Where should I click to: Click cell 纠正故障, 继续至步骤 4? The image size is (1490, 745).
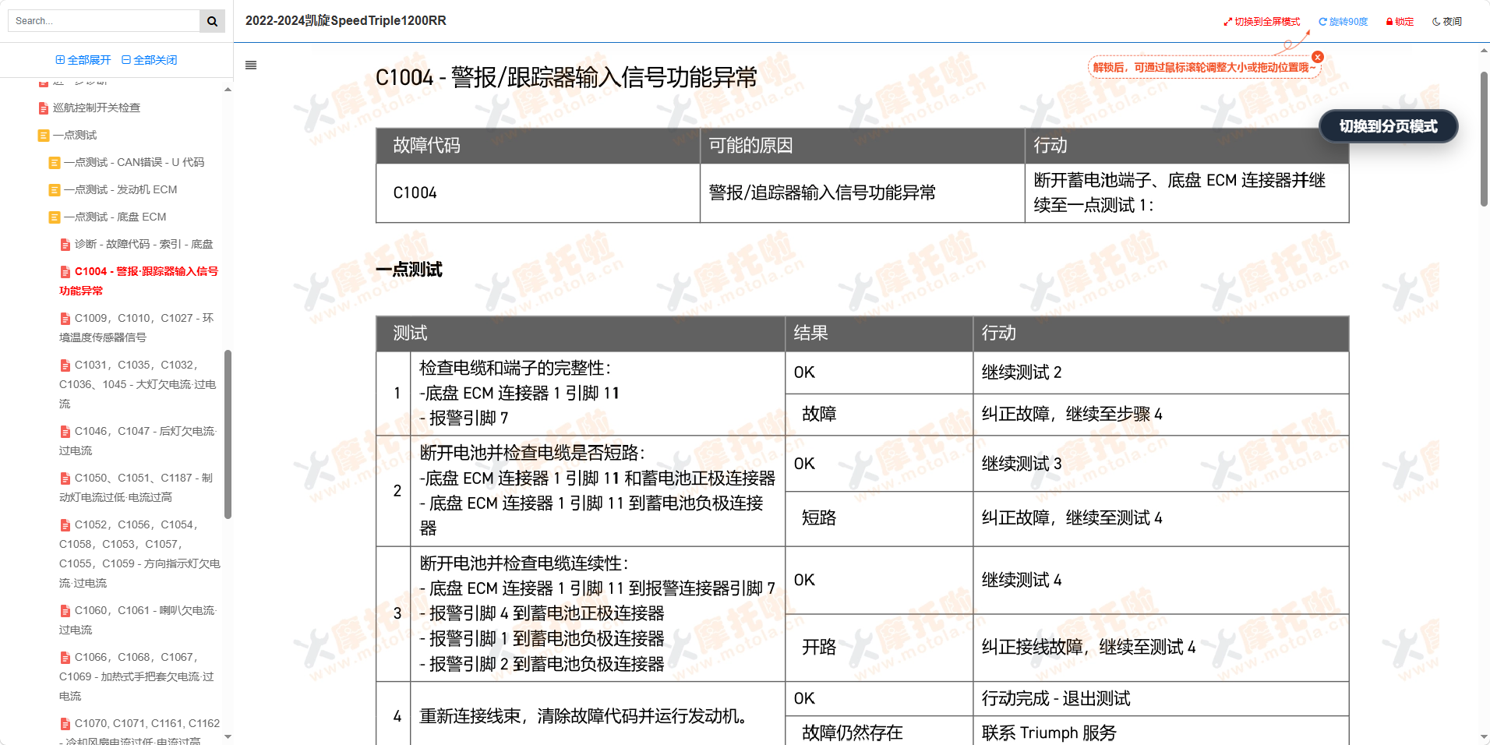[x=1160, y=415]
